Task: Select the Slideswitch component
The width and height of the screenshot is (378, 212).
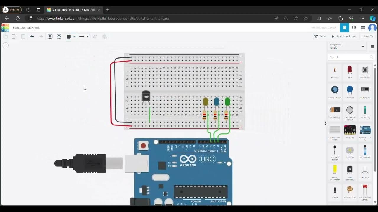Action: point(365,92)
